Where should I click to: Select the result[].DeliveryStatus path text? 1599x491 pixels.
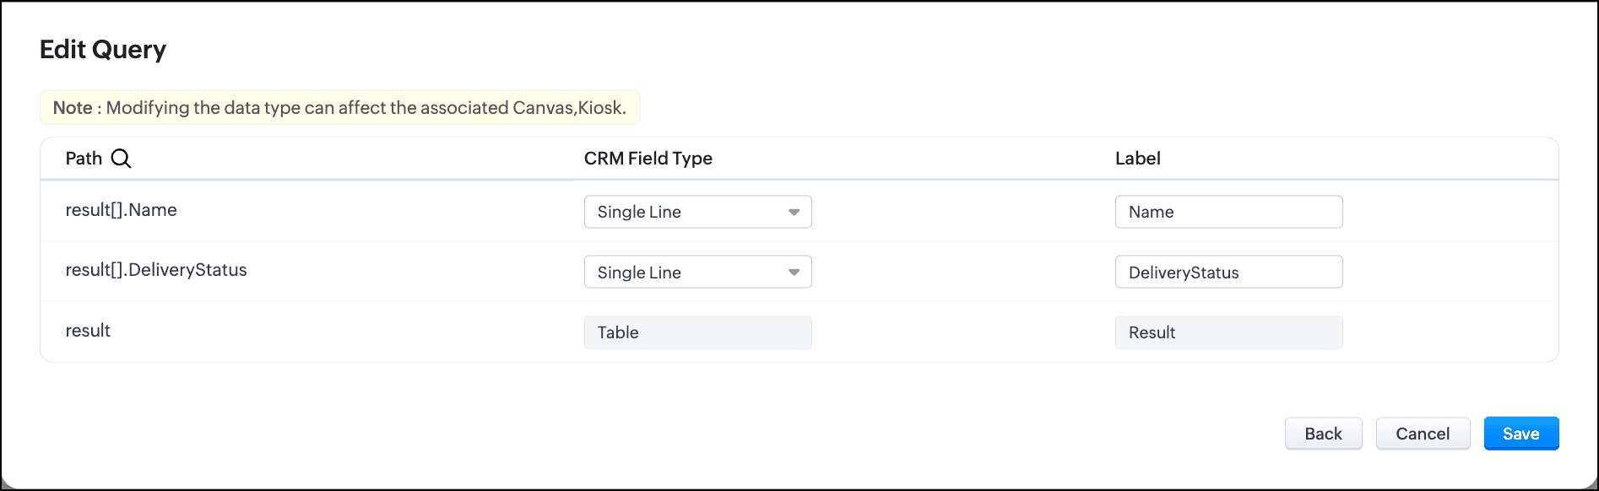click(x=156, y=270)
